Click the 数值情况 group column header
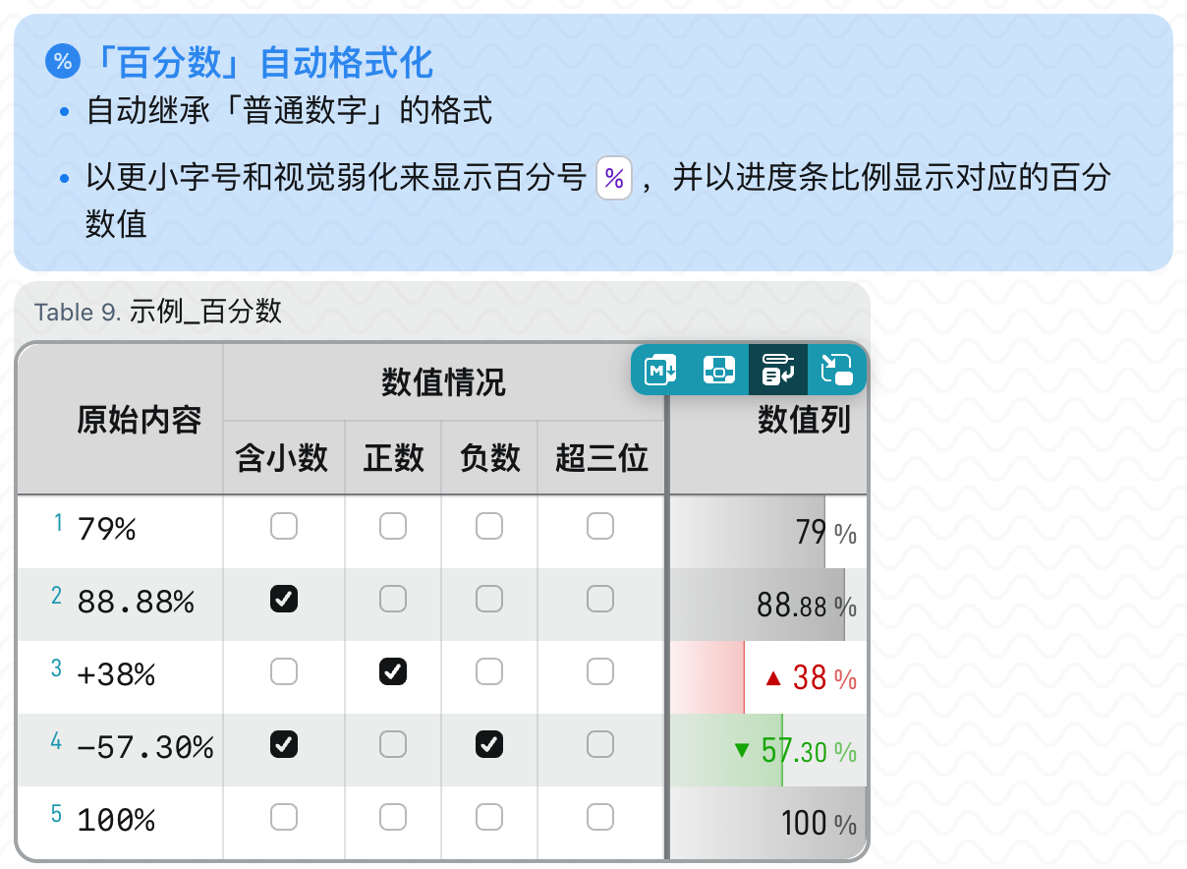The width and height of the screenshot is (1187, 869). pyautogui.click(x=444, y=382)
